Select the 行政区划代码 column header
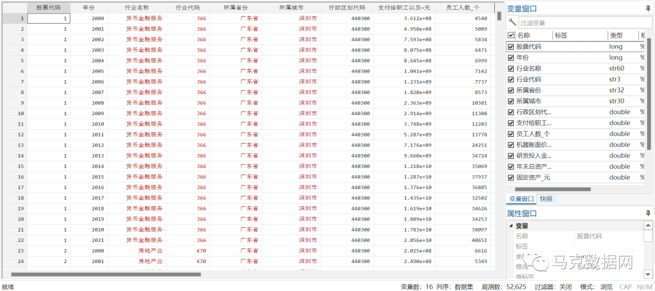The height and width of the screenshot is (291, 655). (347, 7)
